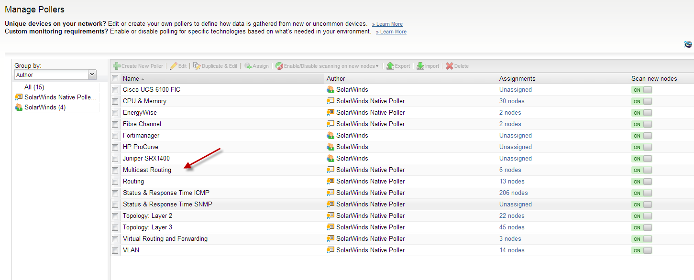
Task: Click native poller icon in Multicast Routing row
Action: (330, 170)
